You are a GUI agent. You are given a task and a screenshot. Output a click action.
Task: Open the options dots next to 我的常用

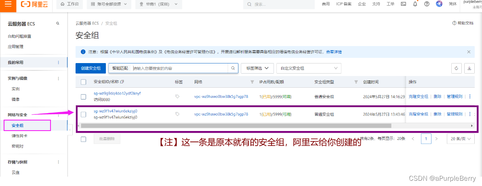(59, 62)
